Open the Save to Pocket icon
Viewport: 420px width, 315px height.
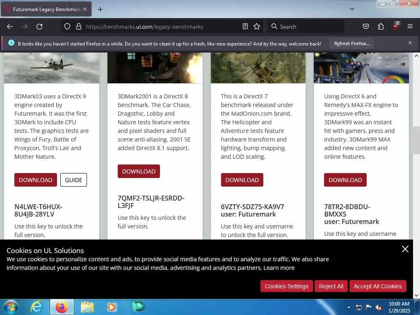(365, 27)
